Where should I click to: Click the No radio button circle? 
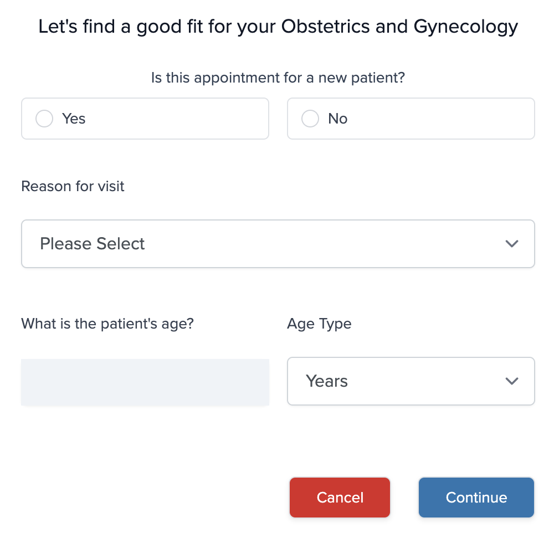(x=310, y=118)
